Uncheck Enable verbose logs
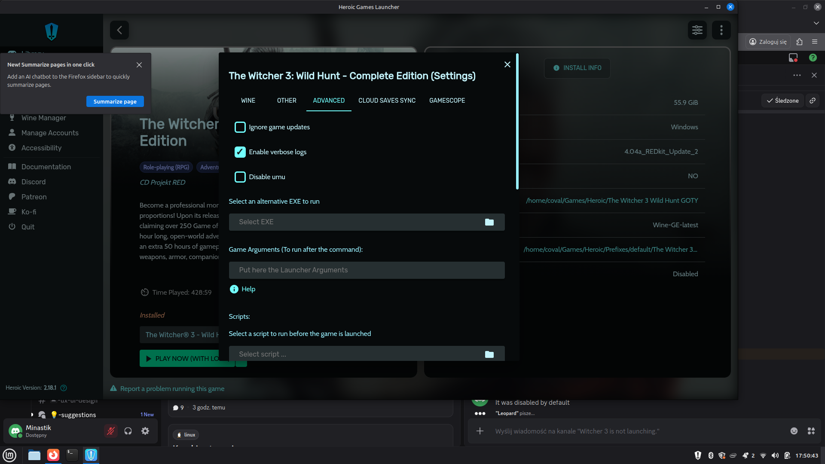Screen dimensions: 825x464 click(240, 152)
